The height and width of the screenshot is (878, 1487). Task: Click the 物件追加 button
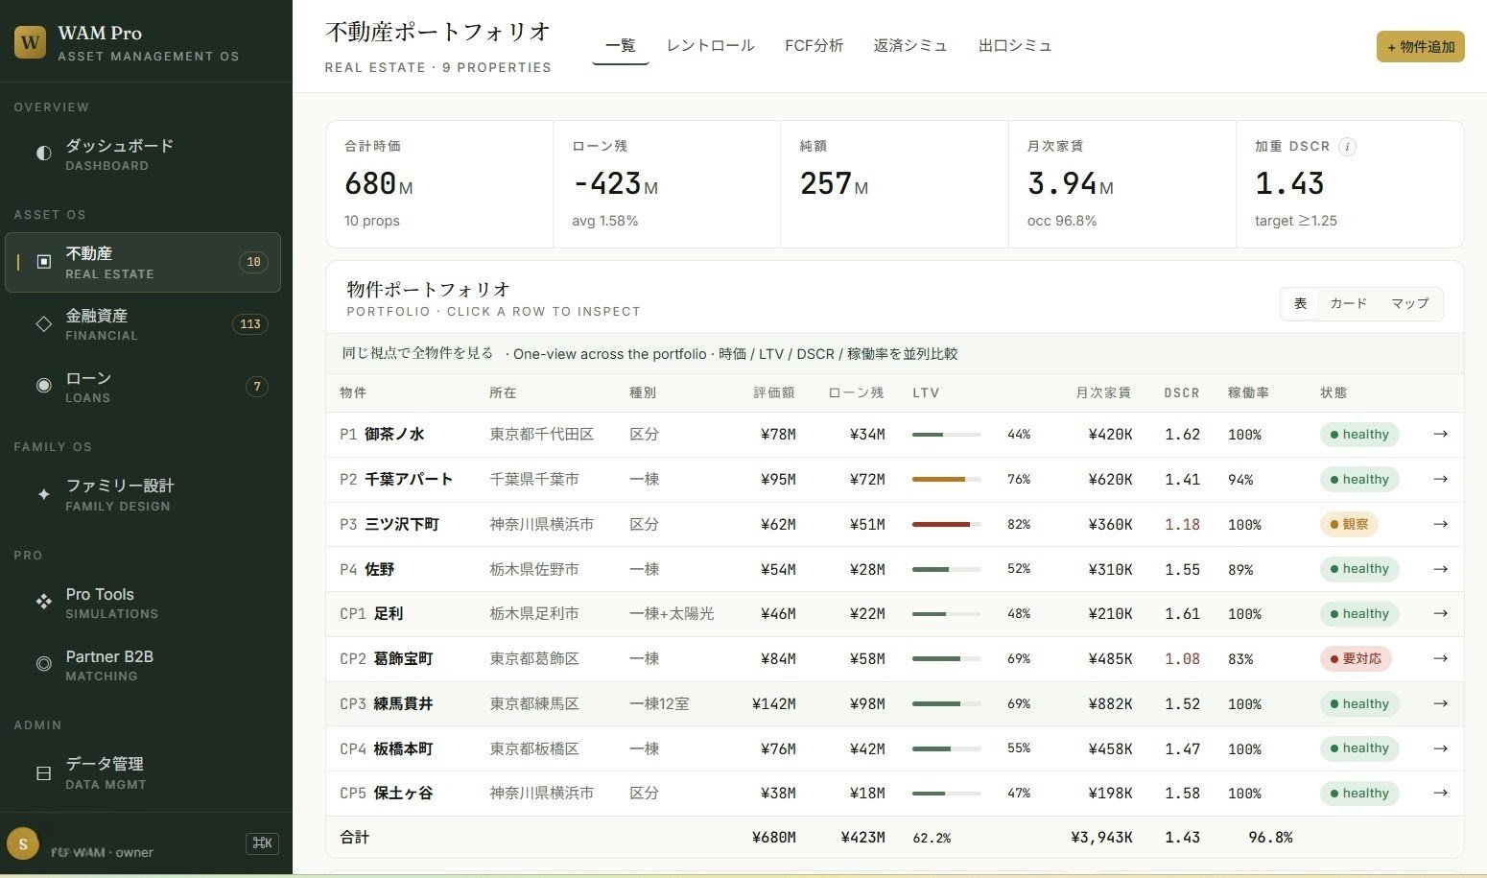pos(1420,45)
